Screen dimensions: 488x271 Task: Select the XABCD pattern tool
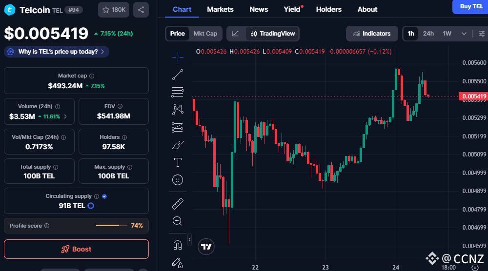point(178,109)
